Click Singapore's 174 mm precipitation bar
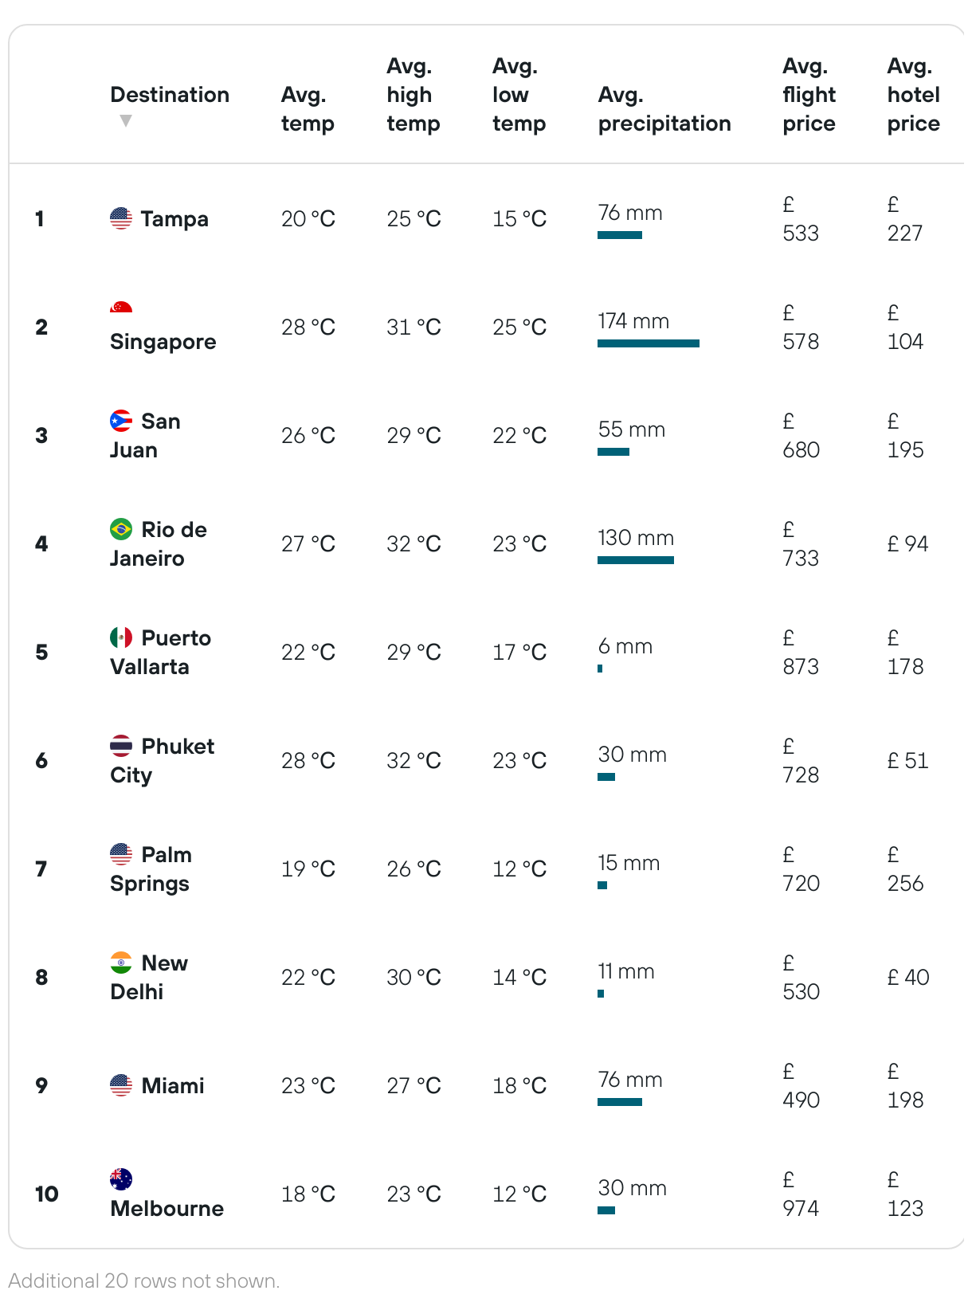This screenshot has height=1302, width=972. coord(649,343)
